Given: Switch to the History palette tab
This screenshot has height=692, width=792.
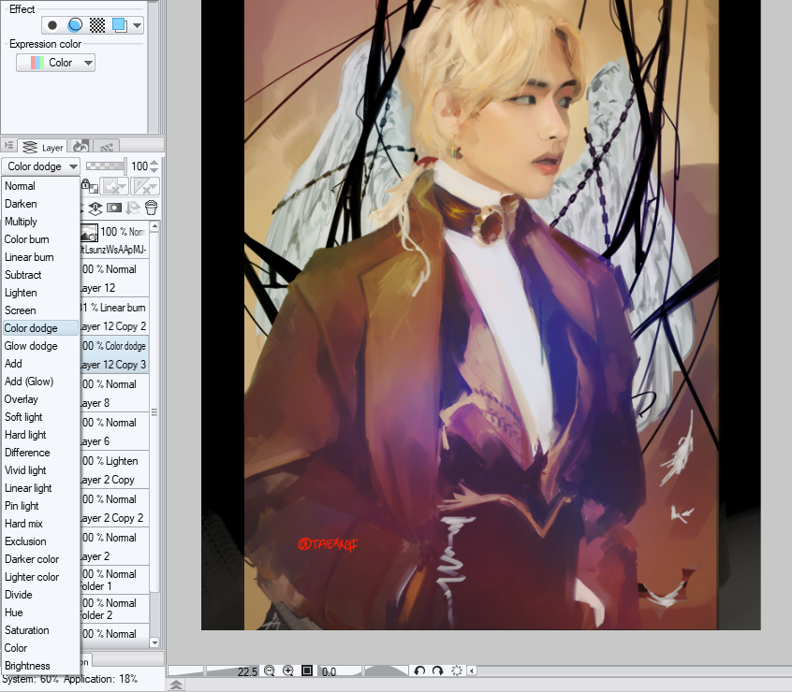Looking at the screenshot, I should click(81, 146).
